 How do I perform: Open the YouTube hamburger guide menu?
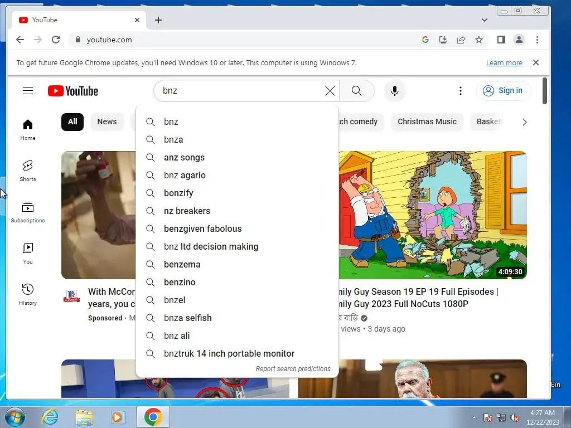[x=28, y=91]
